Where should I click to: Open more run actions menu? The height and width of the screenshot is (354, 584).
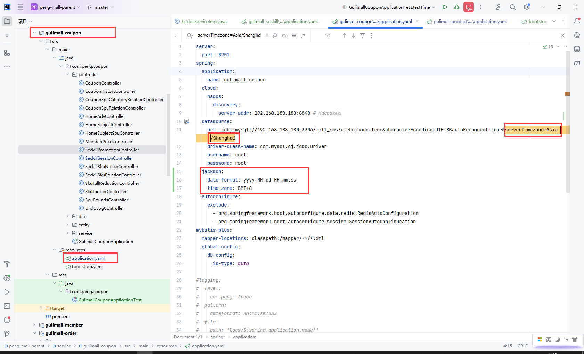[x=480, y=7]
